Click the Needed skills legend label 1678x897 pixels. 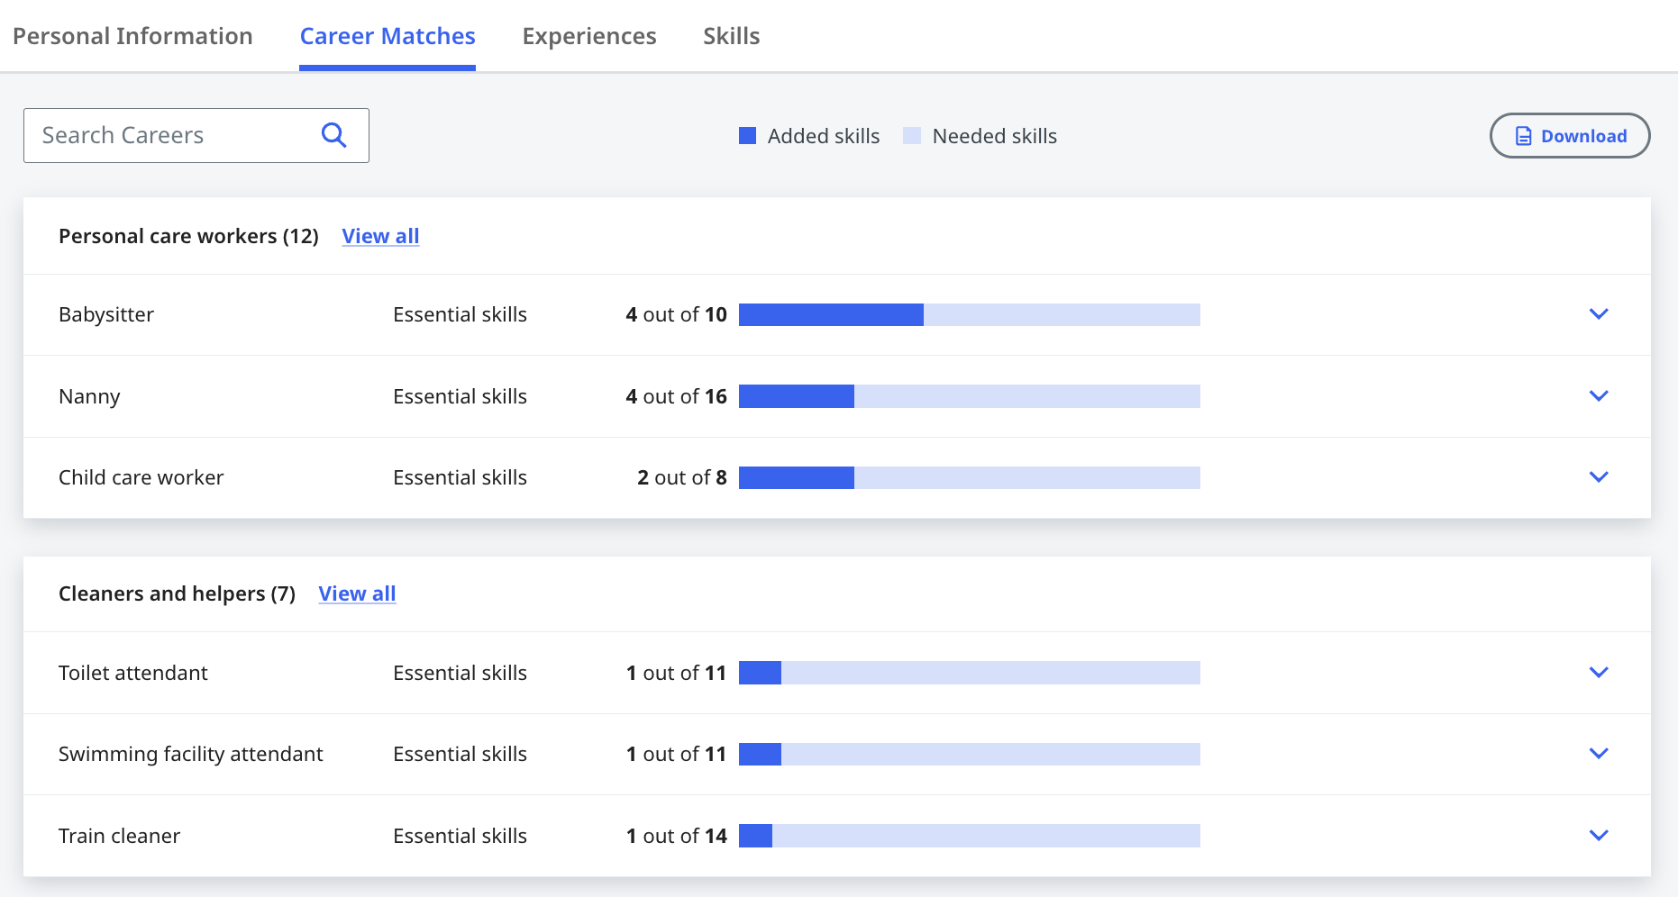(995, 136)
